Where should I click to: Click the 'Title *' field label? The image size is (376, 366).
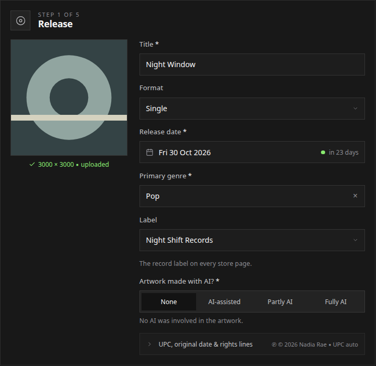[149, 44]
